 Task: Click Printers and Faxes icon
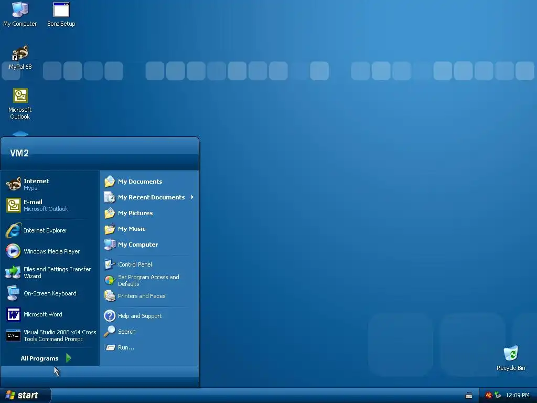pyautogui.click(x=110, y=296)
